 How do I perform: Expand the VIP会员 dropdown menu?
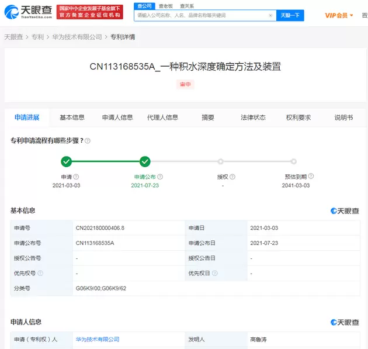339,15
